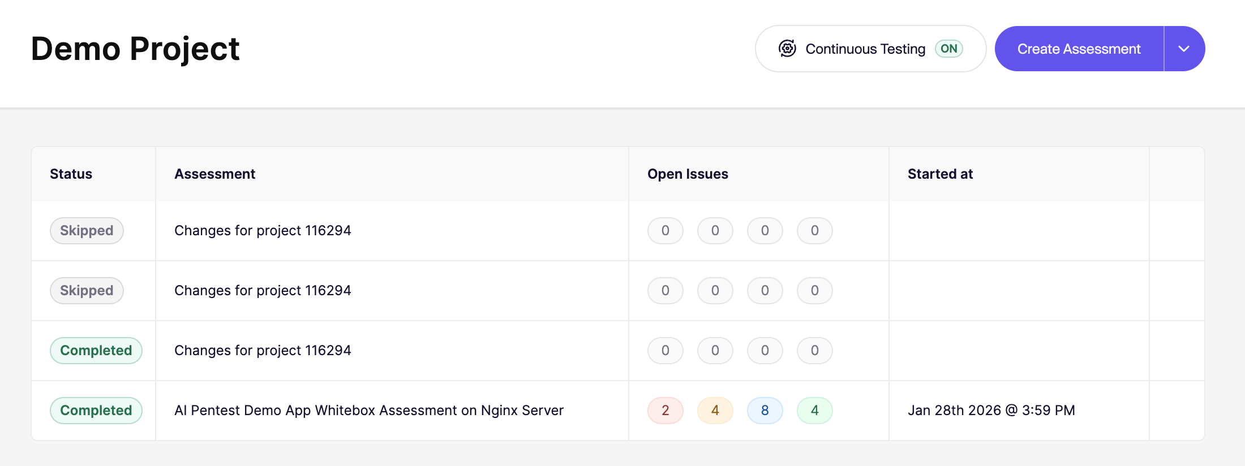This screenshot has height=466, width=1245.
Task: Click the green issues badge showing 4
Action: [x=814, y=411]
